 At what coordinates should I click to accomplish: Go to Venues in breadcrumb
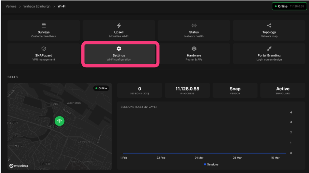coord(11,6)
